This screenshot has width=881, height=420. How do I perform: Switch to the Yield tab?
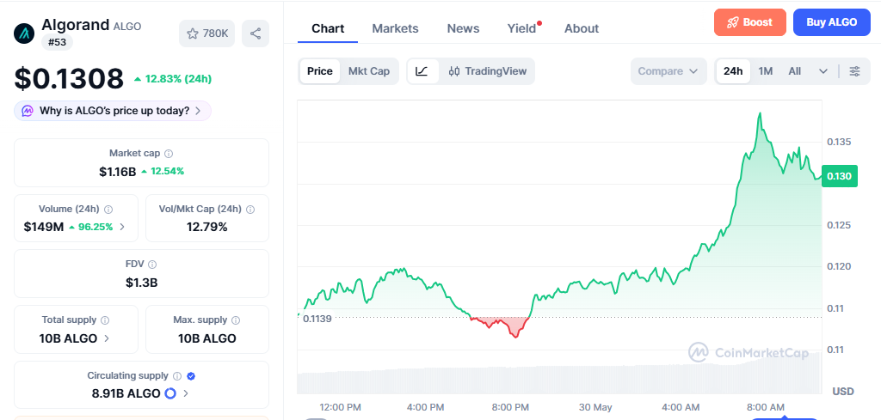[x=522, y=28]
